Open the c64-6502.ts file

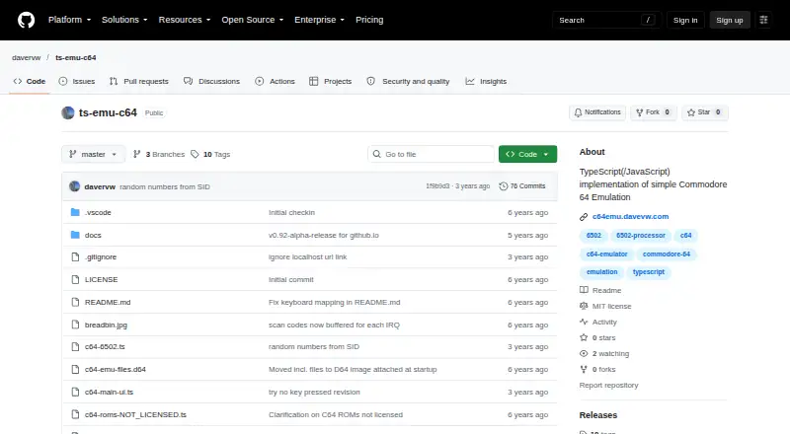click(x=105, y=346)
